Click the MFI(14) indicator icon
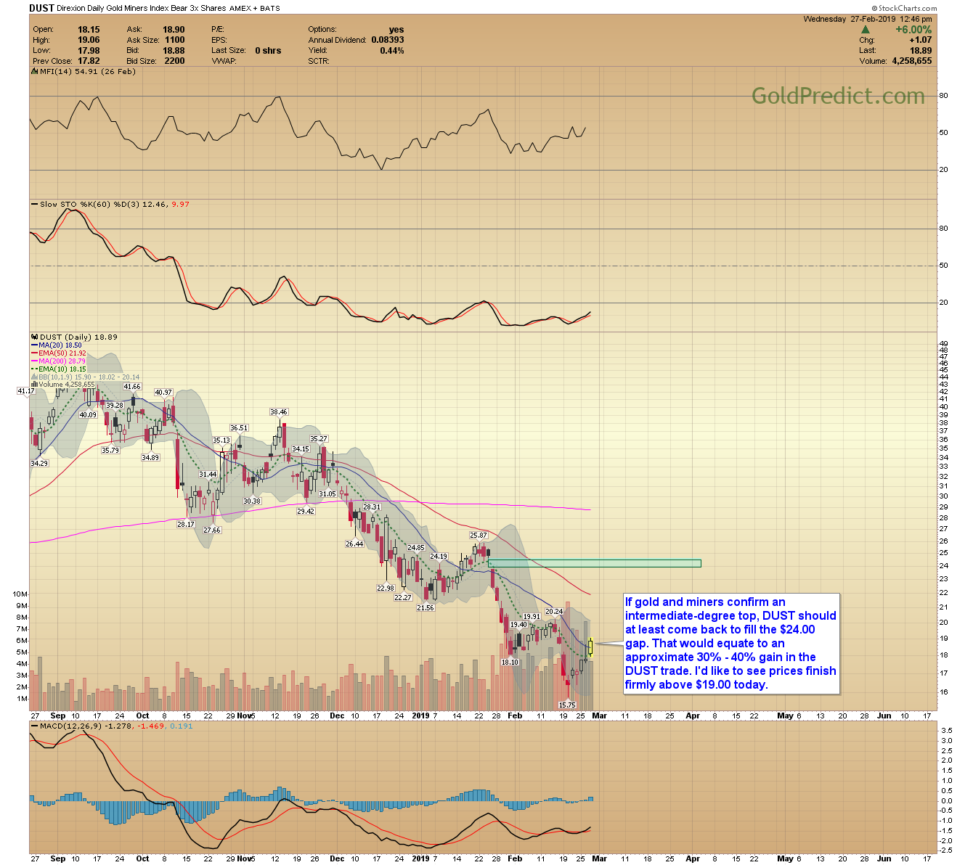This screenshot has width=973, height=865. (x=35, y=71)
